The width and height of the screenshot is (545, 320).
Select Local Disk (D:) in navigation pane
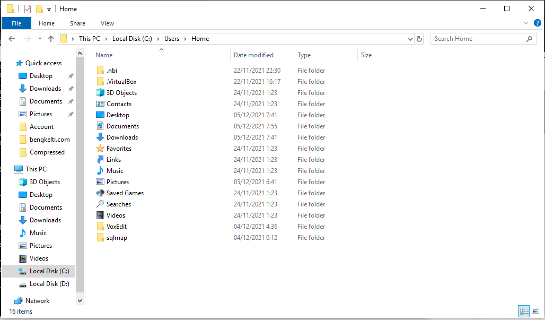(x=49, y=284)
